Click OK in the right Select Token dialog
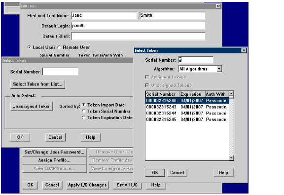The image size is (284, 195). coord(155,173)
